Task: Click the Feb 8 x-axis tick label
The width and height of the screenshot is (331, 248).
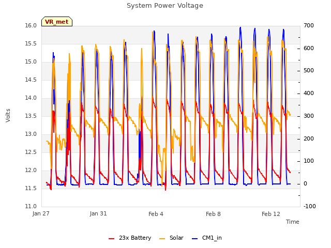Action: click(213, 214)
